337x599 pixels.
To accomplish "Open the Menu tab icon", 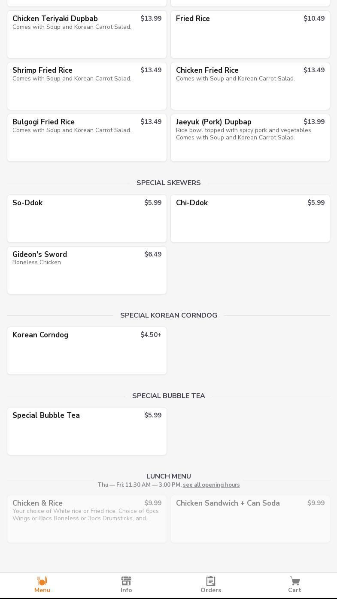I will click(42, 581).
